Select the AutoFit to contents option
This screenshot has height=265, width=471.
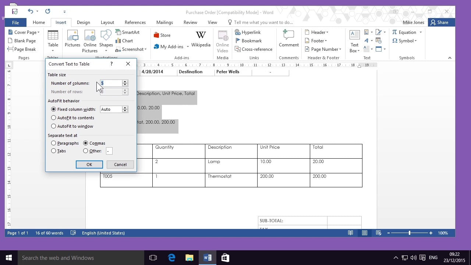pyautogui.click(x=54, y=118)
